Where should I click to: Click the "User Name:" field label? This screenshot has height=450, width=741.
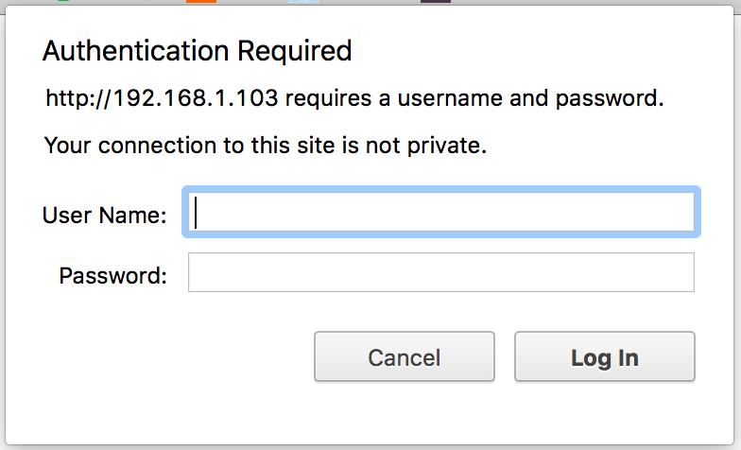click(x=104, y=216)
